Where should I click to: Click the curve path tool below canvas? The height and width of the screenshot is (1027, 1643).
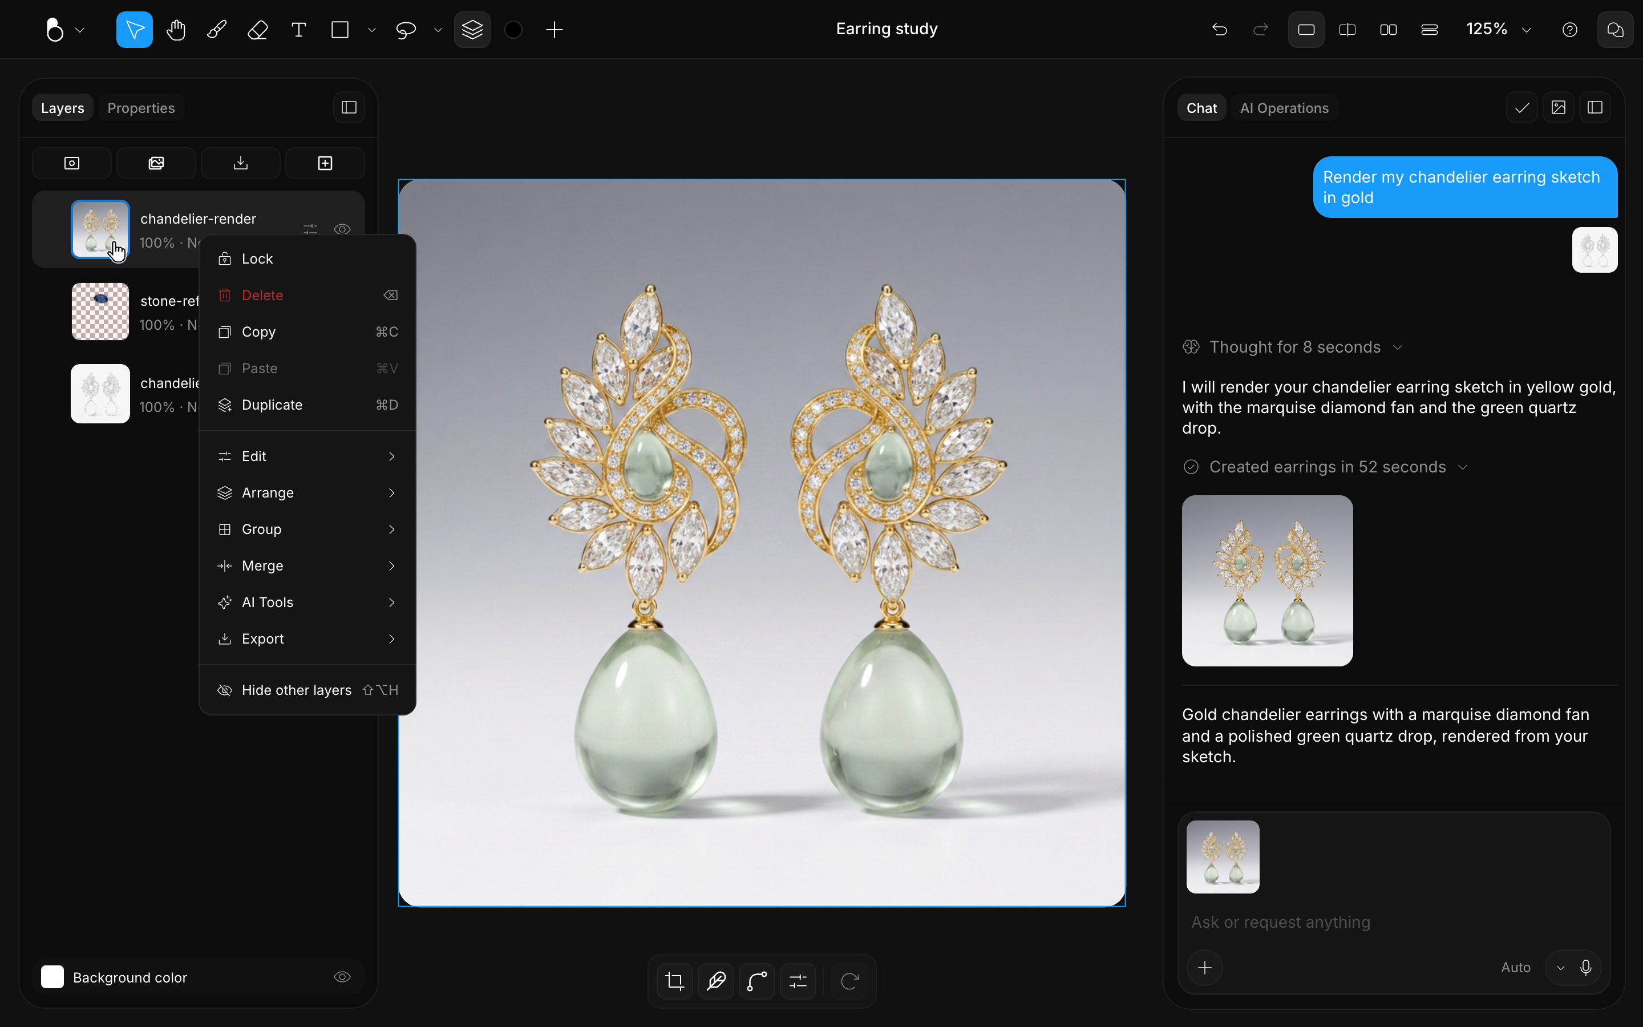757,981
